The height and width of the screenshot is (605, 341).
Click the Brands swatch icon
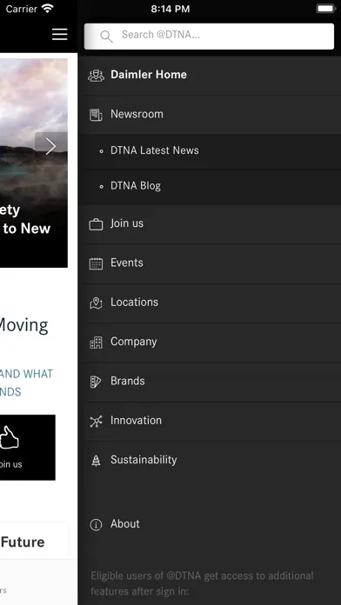pos(96,382)
